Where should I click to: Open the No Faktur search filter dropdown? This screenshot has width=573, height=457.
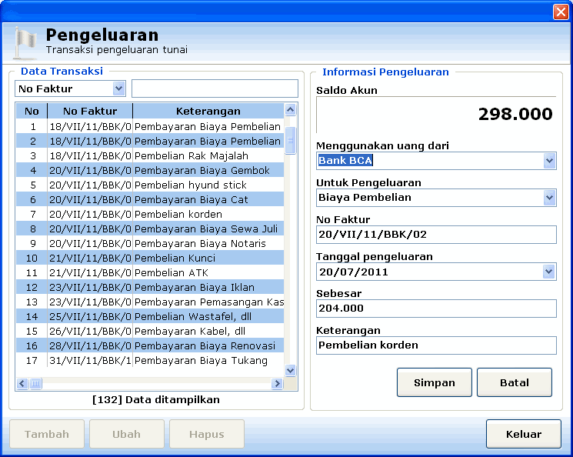(118, 88)
